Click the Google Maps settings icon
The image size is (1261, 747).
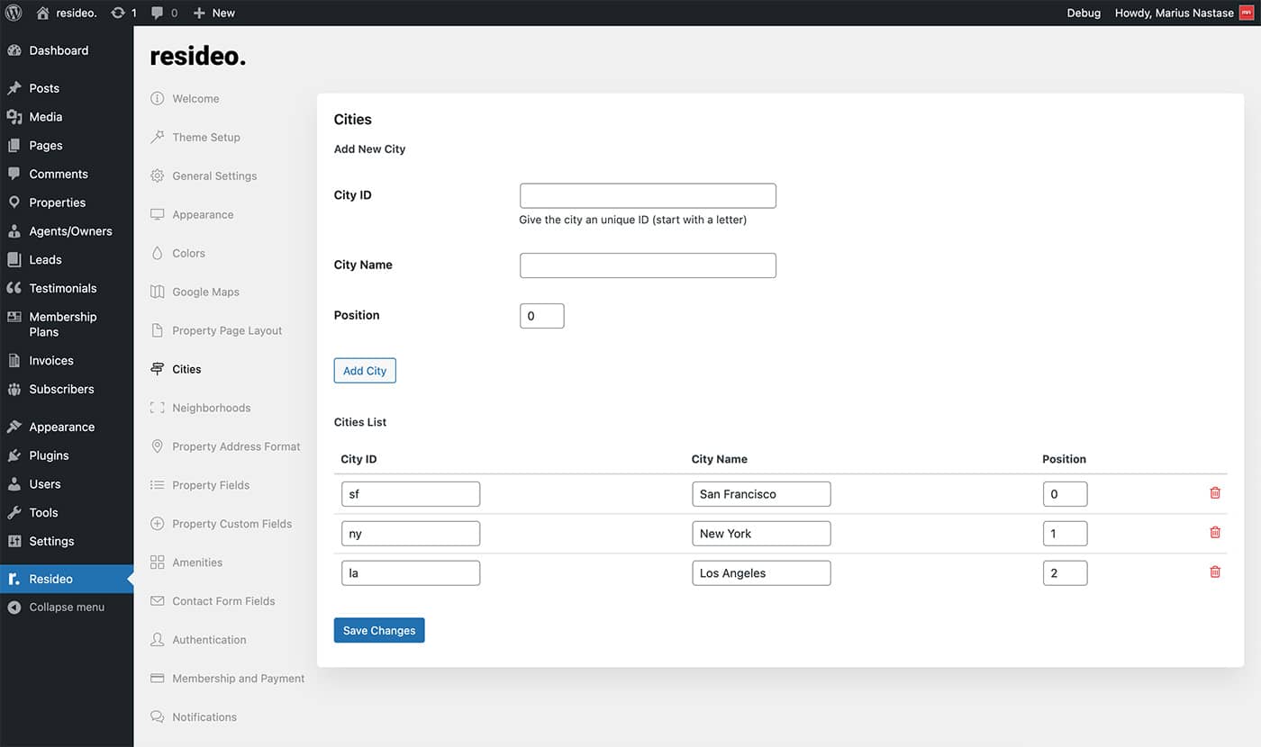[158, 292]
